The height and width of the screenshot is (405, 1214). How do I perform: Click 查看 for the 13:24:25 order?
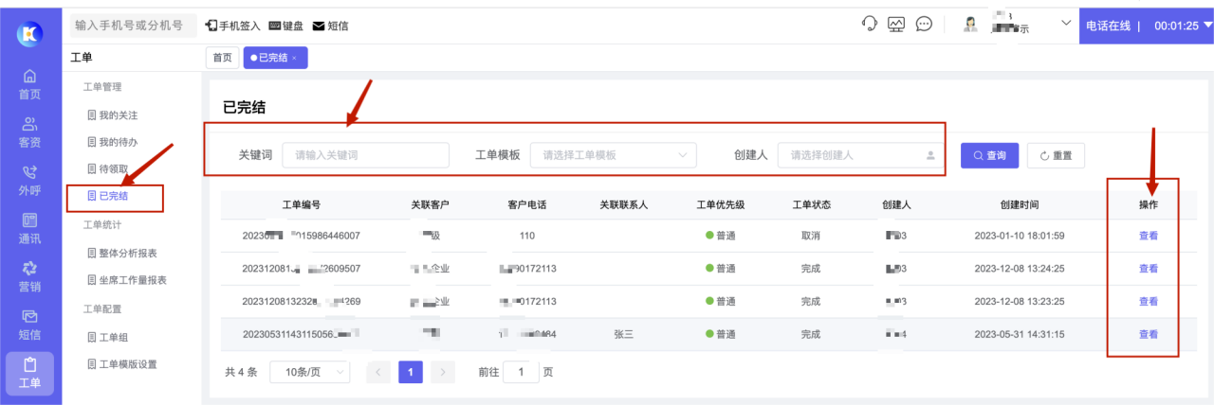tap(1148, 269)
